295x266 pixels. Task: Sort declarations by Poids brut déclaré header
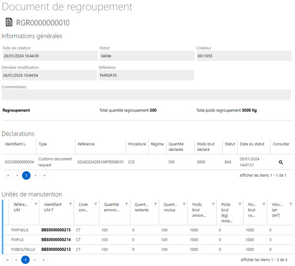206,147
